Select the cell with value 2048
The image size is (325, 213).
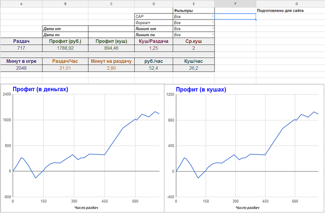tap(21, 68)
